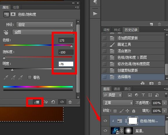The height and width of the screenshot is (135, 168).
Task: Click the view previous state icon
Action: pos(45,102)
